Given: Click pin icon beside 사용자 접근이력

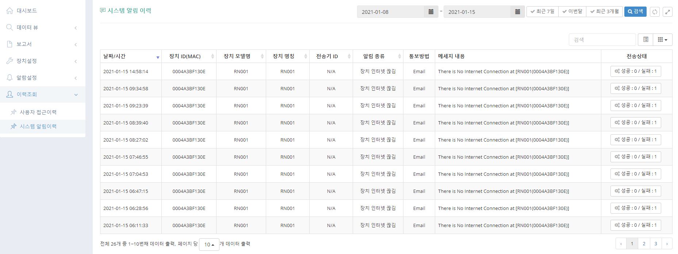Looking at the screenshot, I should point(14,112).
